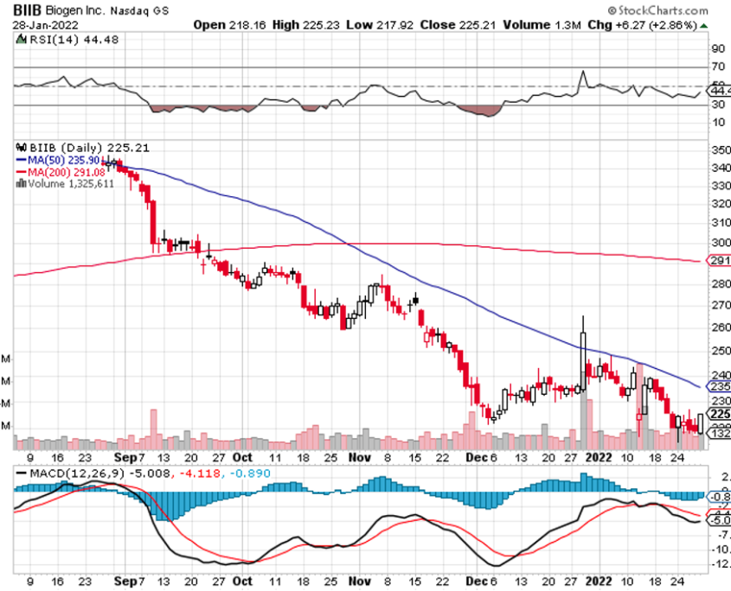The height and width of the screenshot is (591, 731).
Task: Select the red MA(200) legend line marker
Action: coord(21,172)
